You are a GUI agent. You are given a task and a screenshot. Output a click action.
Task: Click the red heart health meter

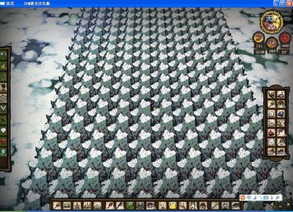coord(285,39)
